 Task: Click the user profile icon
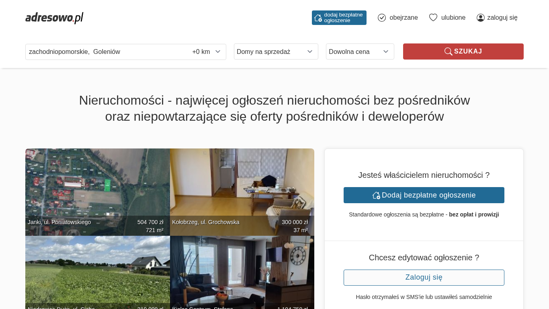point(480,18)
